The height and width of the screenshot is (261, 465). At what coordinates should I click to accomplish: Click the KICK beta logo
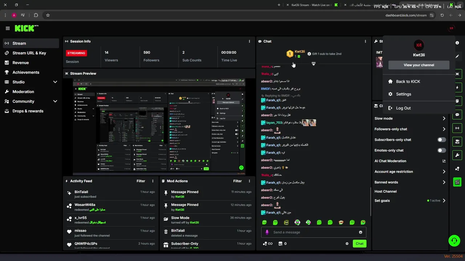point(27,28)
